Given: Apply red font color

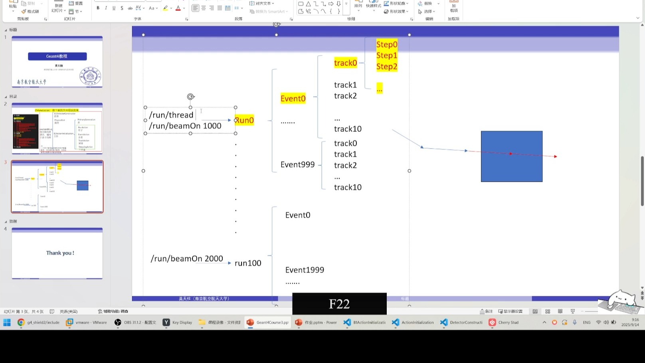Looking at the screenshot, I should [x=178, y=8].
